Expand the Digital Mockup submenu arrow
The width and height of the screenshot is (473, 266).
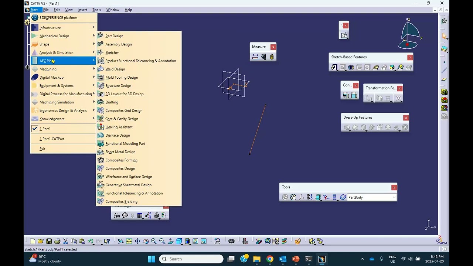tap(94, 77)
